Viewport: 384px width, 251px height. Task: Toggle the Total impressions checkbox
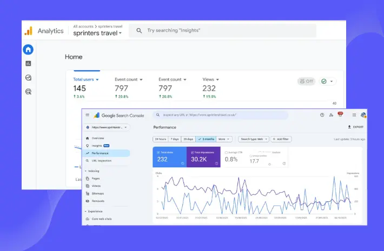[192, 153]
